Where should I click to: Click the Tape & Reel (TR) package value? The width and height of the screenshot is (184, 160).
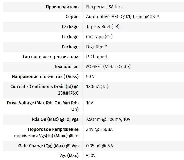pos(103,27)
